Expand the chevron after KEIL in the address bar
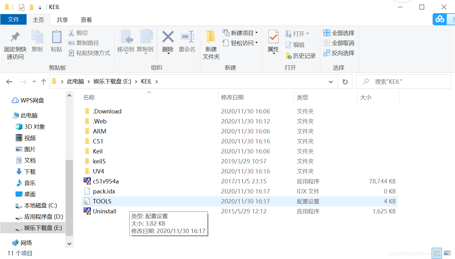455x259 pixels. (157, 82)
